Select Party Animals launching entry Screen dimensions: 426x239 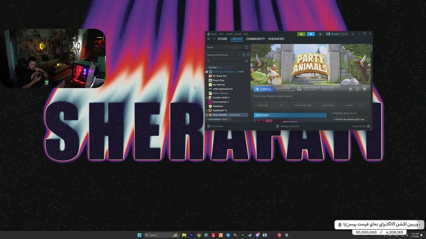click(227, 115)
